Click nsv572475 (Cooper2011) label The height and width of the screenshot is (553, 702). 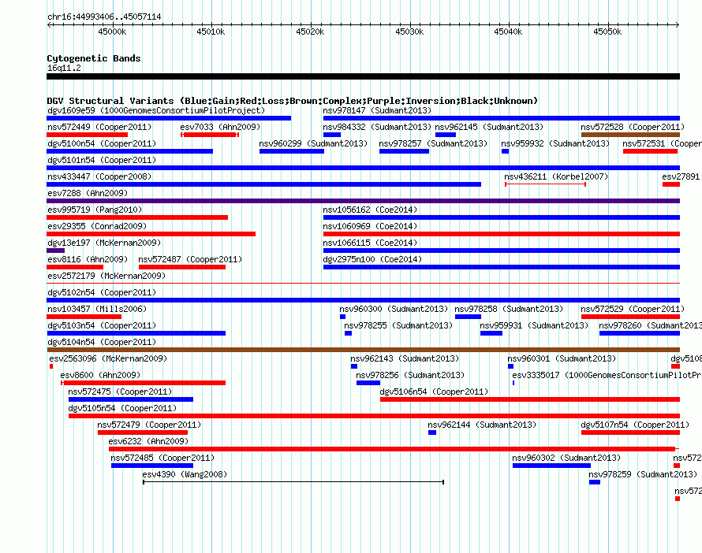(x=120, y=392)
